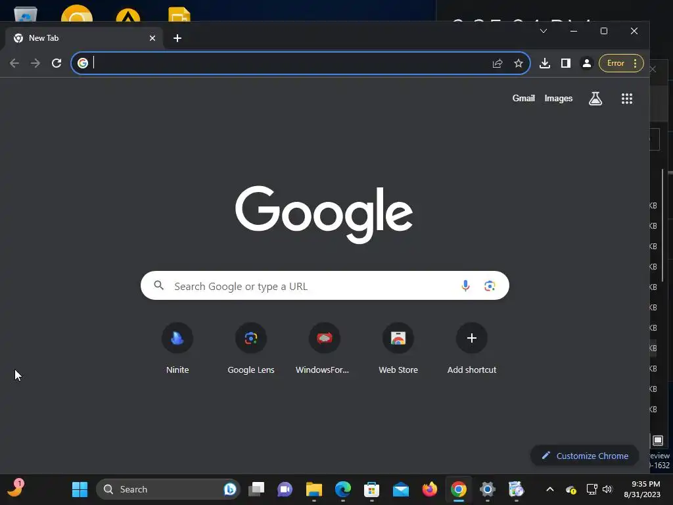This screenshot has width=673, height=505.
Task: Open the Chrome profile avatar
Action: [x=586, y=63]
